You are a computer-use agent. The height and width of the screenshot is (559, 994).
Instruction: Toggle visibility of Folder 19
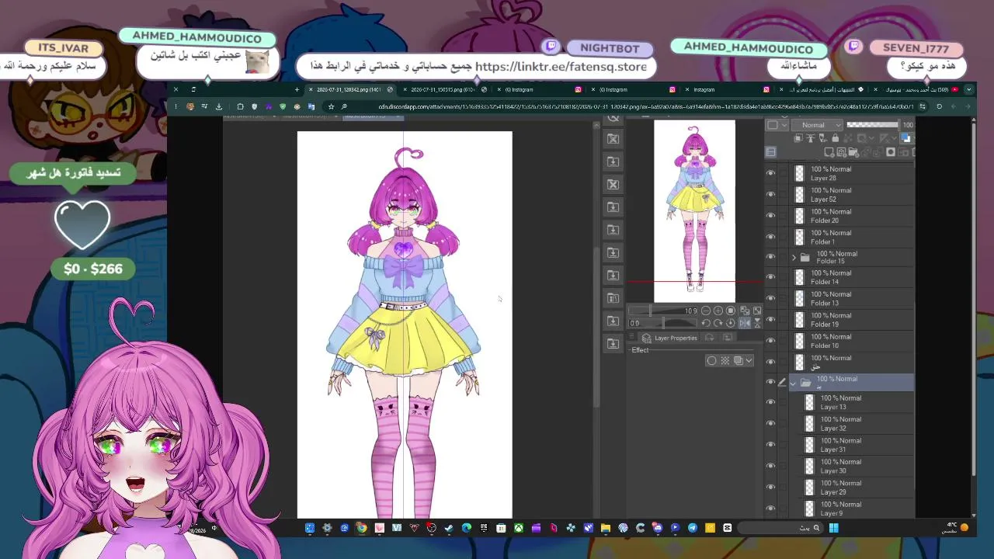tap(770, 320)
